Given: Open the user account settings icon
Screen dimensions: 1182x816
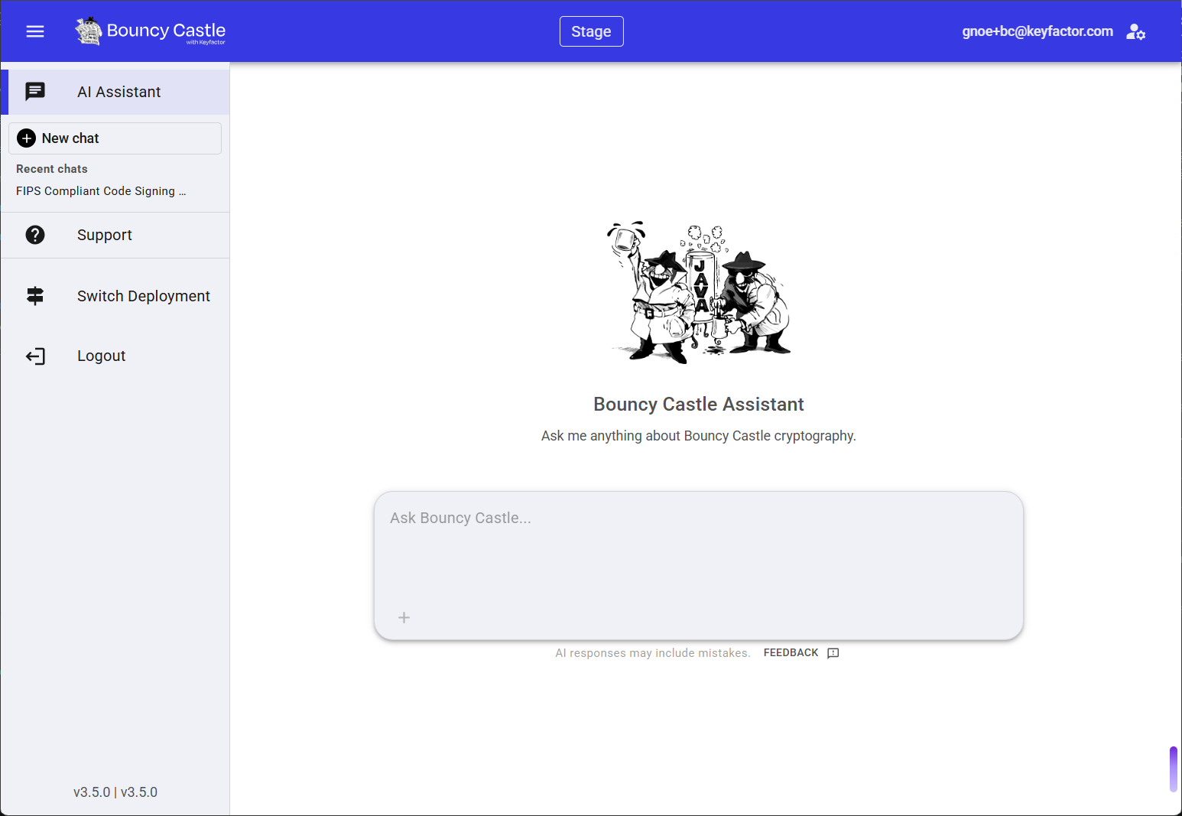Looking at the screenshot, I should pyautogui.click(x=1135, y=31).
